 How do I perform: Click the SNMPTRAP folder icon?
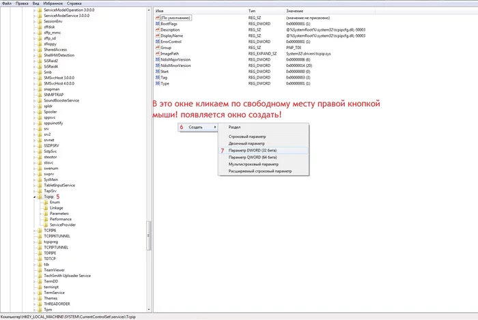40,95
